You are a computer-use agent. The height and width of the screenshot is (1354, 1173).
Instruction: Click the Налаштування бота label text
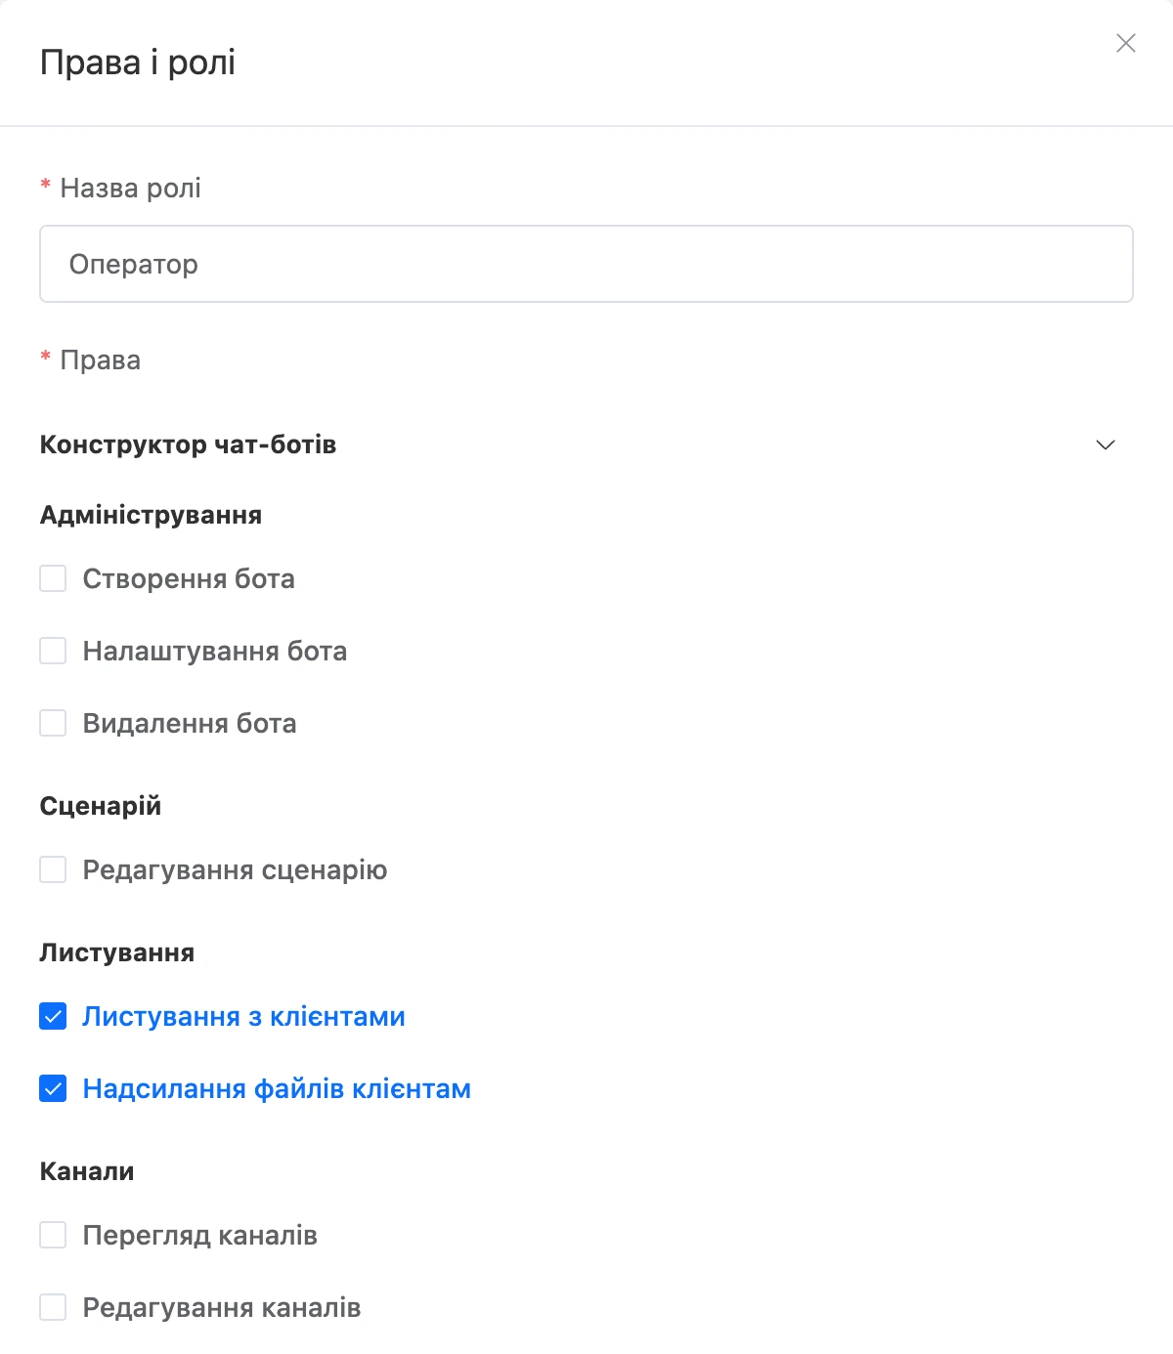coord(215,651)
